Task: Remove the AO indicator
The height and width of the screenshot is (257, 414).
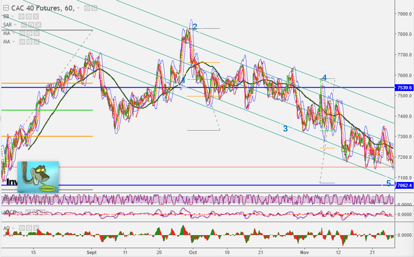Action: point(36,228)
